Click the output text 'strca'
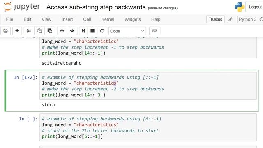The height and width of the screenshot is (148, 263). coord(48,105)
